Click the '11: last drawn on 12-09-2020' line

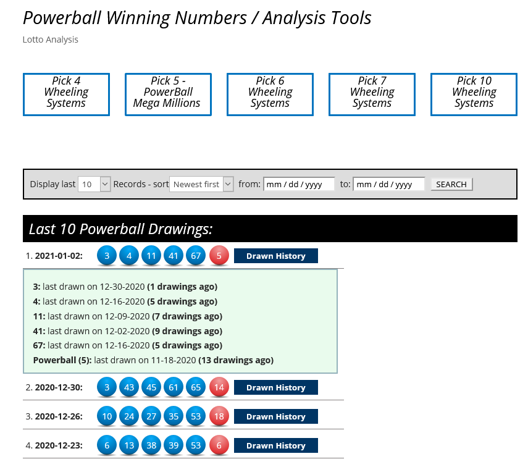click(x=128, y=316)
